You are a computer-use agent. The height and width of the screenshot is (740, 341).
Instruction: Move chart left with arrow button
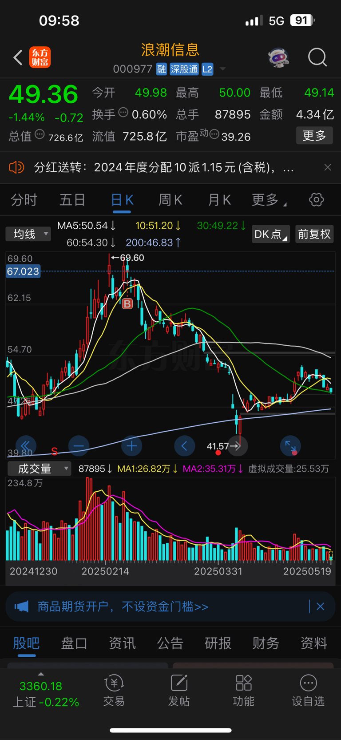[185, 446]
